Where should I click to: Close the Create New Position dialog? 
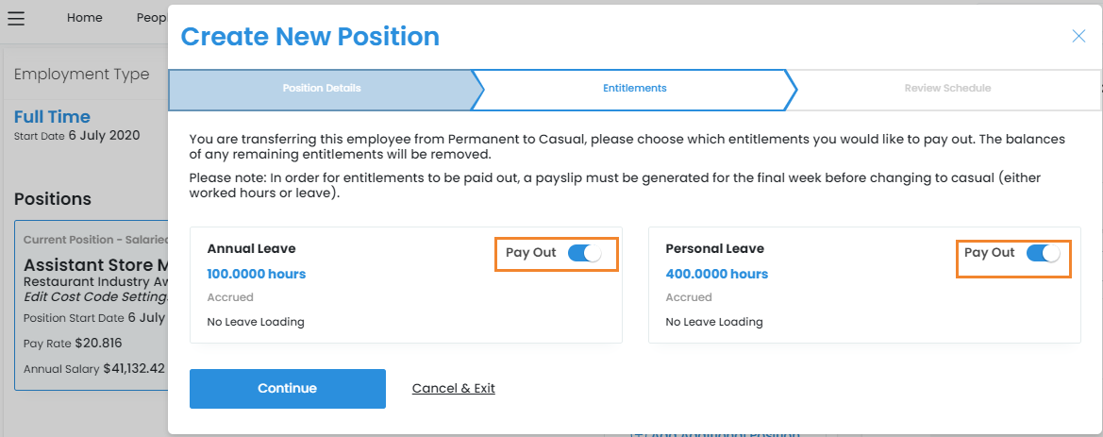[1078, 37]
